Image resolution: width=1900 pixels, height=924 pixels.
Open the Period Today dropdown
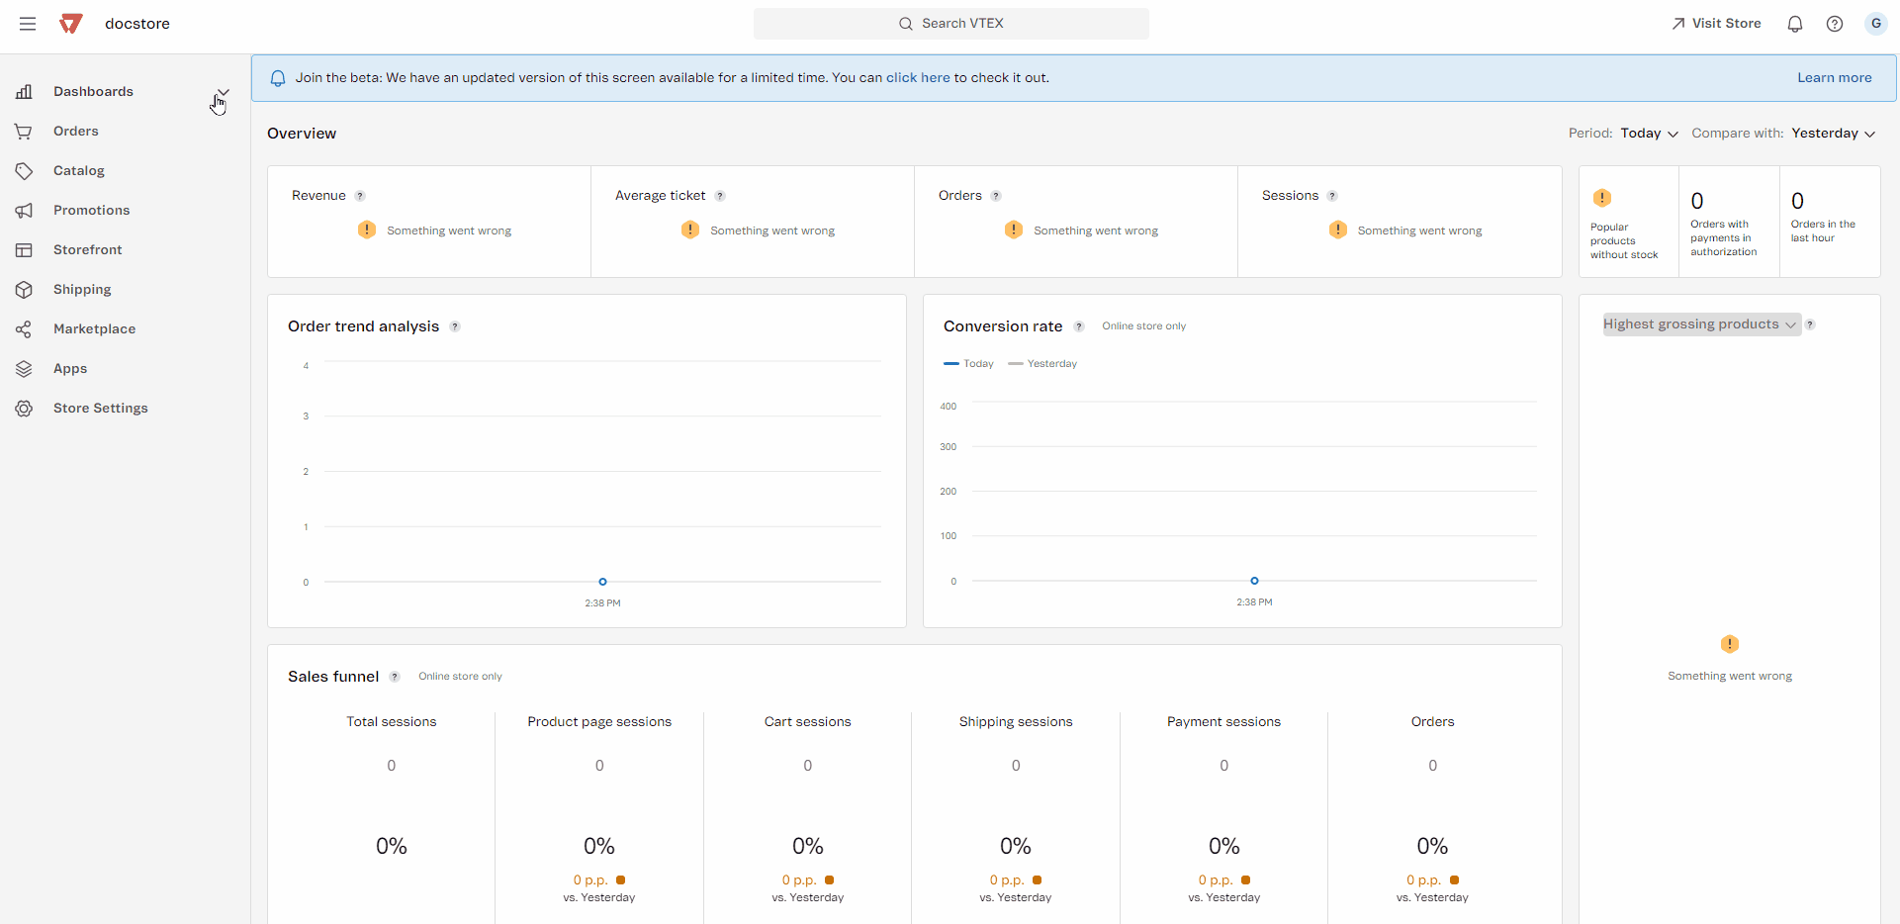[x=1649, y=134]
